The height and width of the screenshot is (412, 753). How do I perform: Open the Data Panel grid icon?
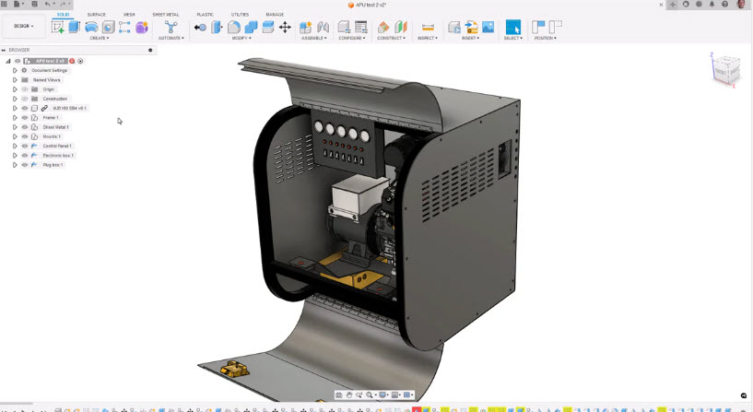pos(4,5)
